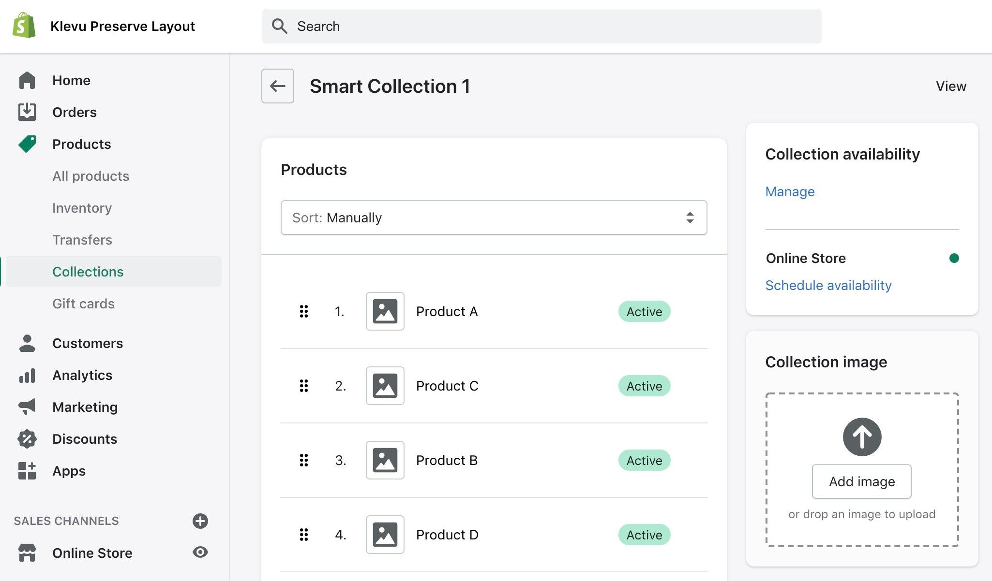This screenshot has width=992, height=581.
Task: Click the Shopify logo icon
Action: click(x=24, y=26)
